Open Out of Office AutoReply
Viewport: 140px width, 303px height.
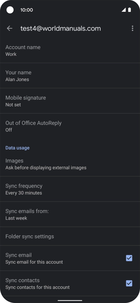[x=70, y=126]
